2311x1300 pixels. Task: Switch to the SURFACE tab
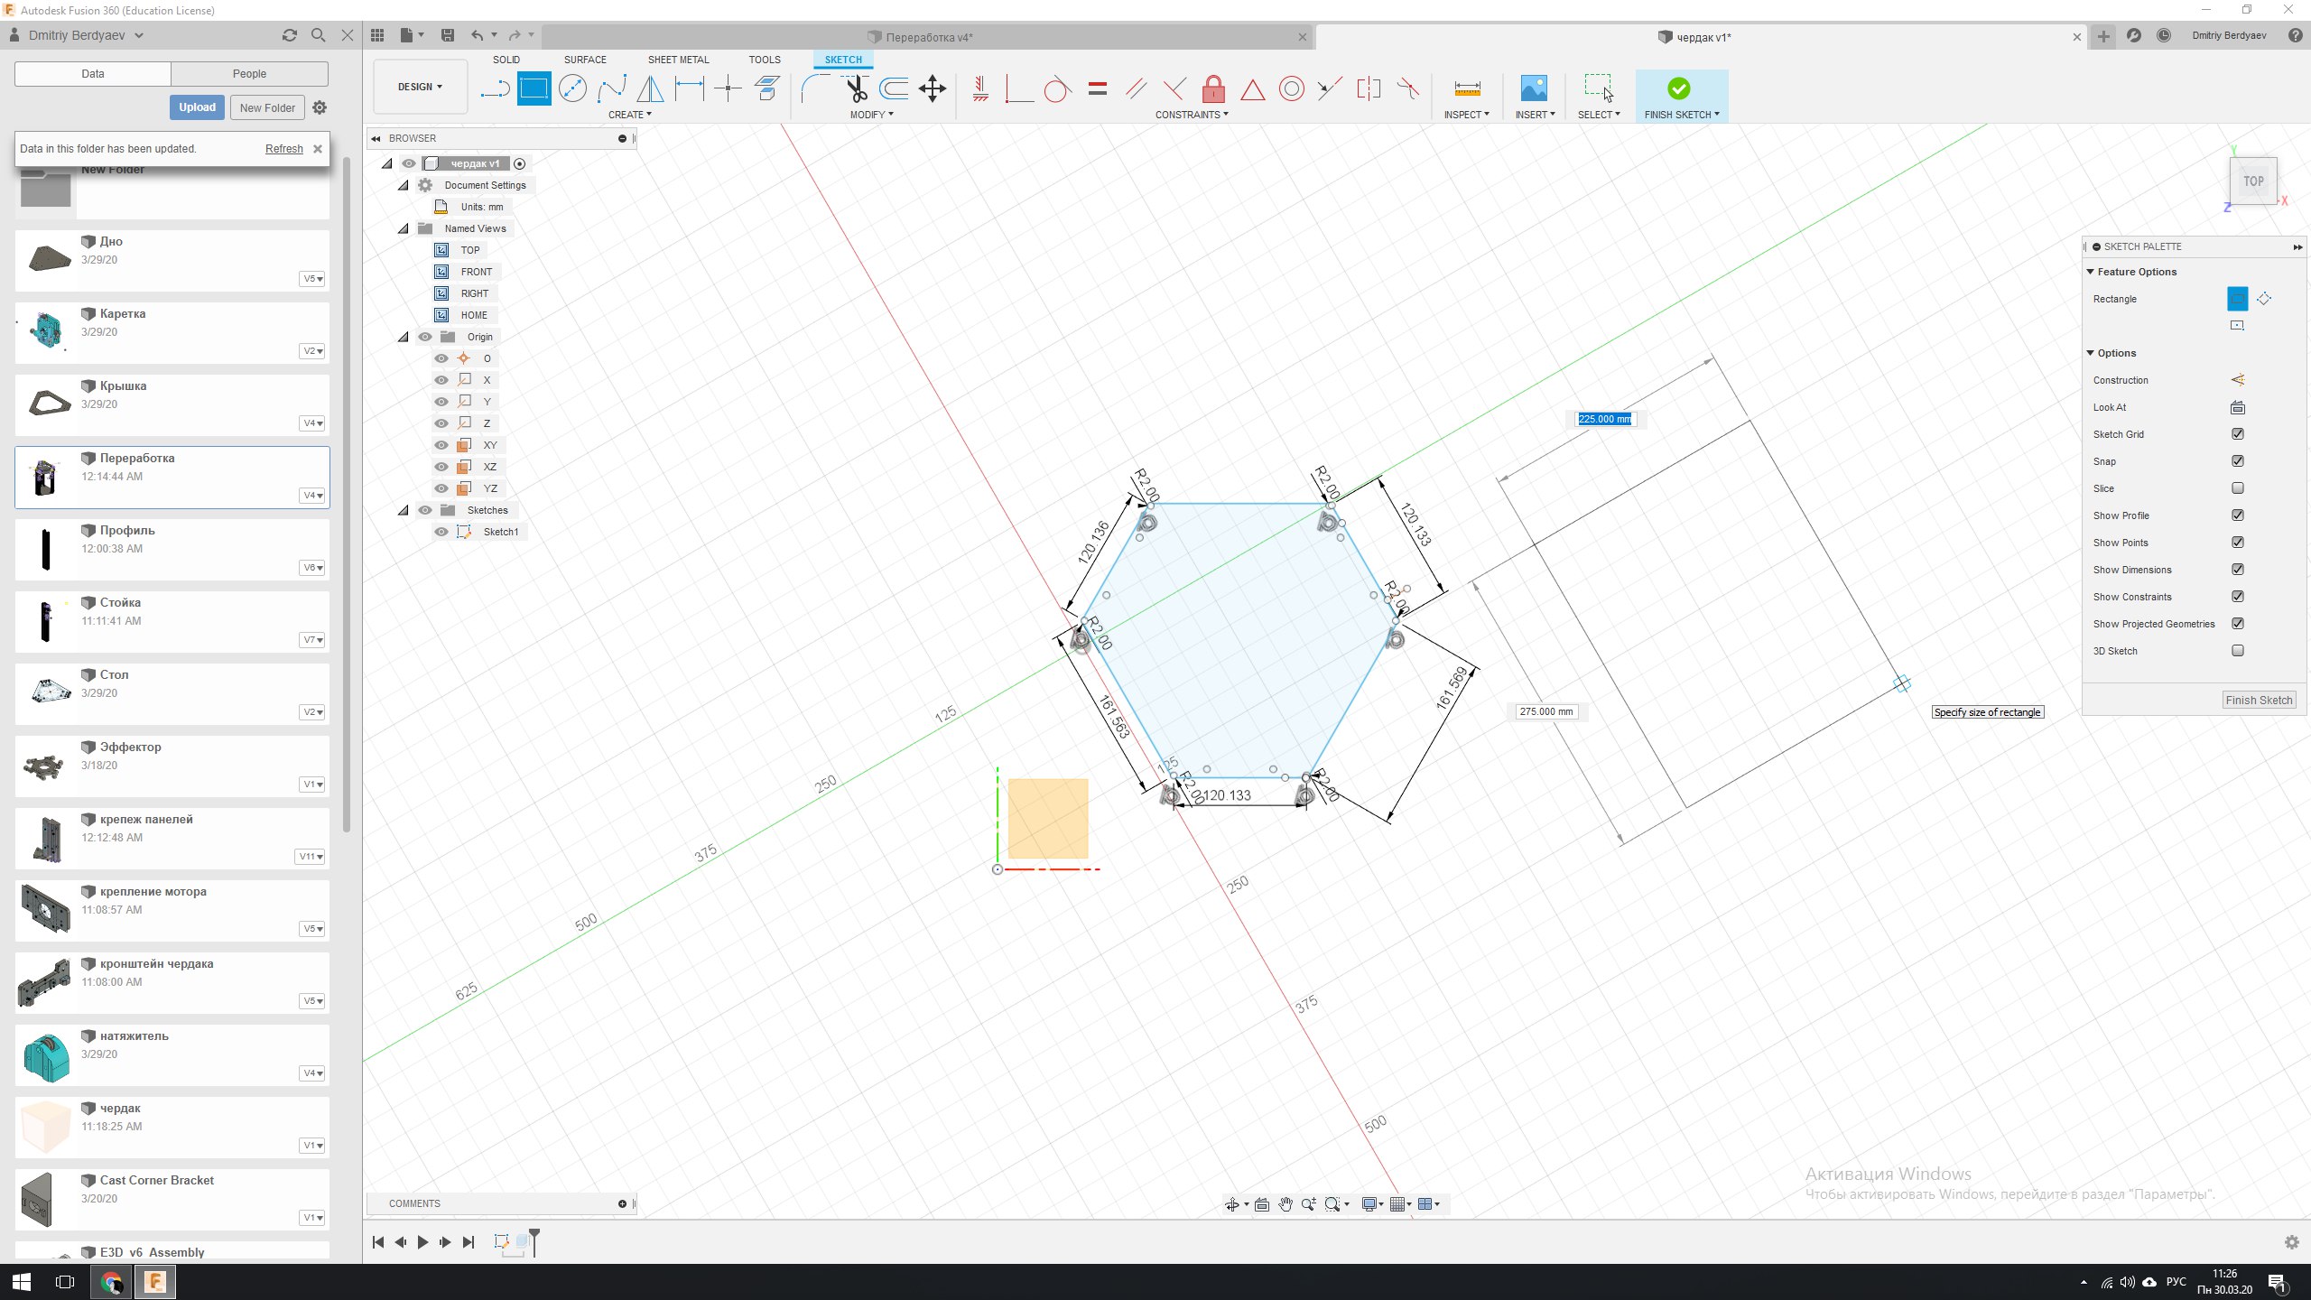585,60
